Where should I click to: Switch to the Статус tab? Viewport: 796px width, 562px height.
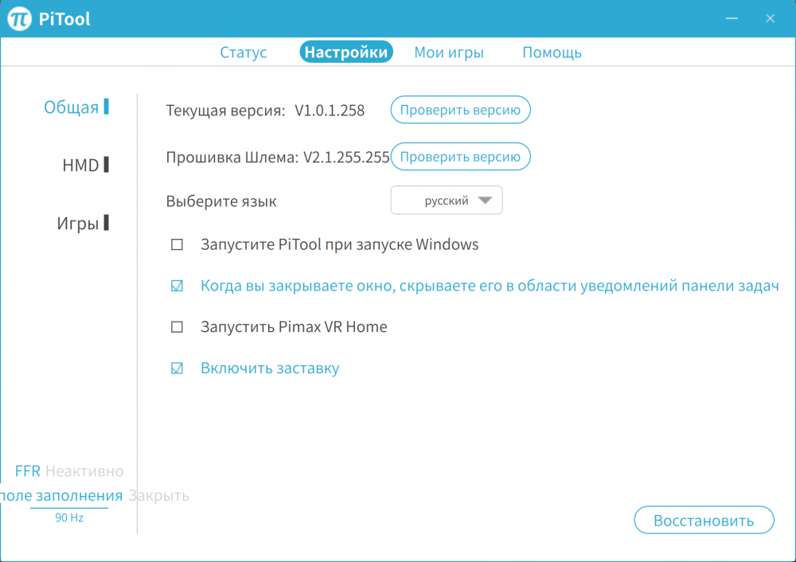tap(243, 52)
